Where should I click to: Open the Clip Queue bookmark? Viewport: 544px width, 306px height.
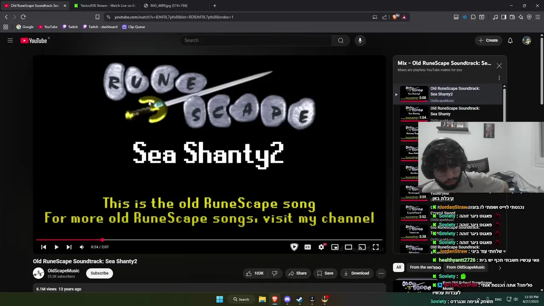pyautogui.click(x=133, y=27)
